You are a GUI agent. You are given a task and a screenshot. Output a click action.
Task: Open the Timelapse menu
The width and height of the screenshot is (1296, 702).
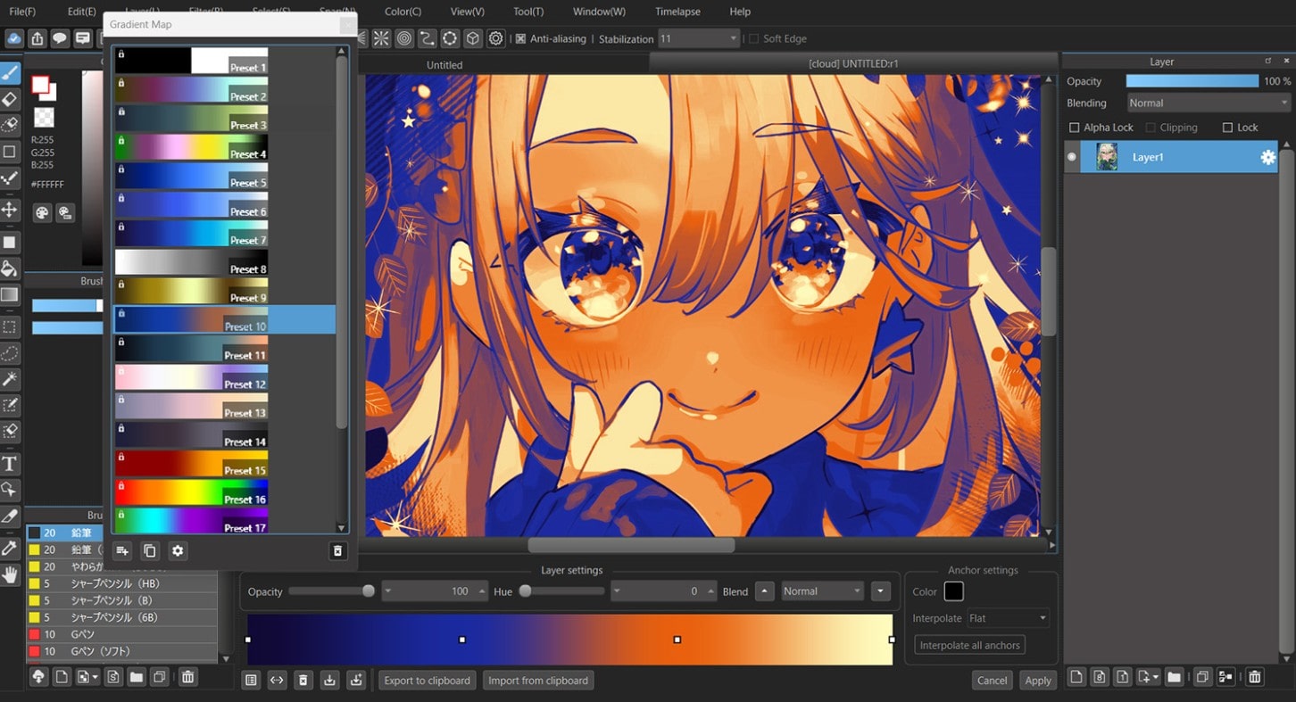[x=677, y=12]
